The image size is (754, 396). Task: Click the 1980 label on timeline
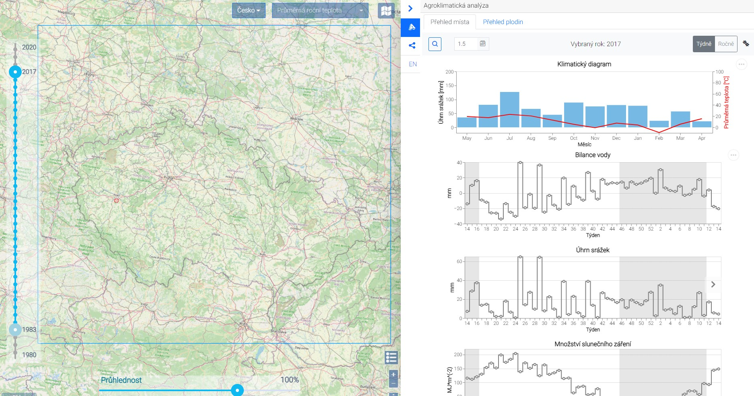[x=29, y=355]
